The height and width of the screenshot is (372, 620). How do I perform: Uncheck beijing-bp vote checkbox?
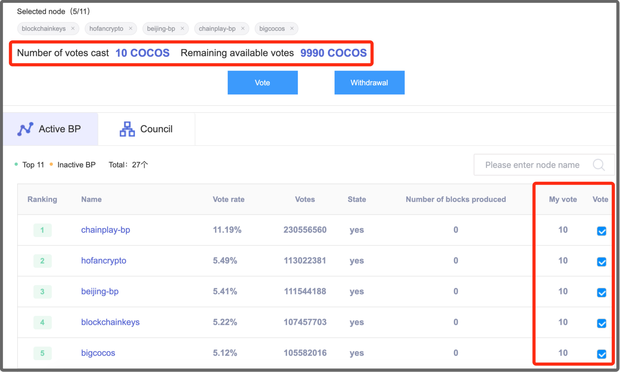coord(601,292)
